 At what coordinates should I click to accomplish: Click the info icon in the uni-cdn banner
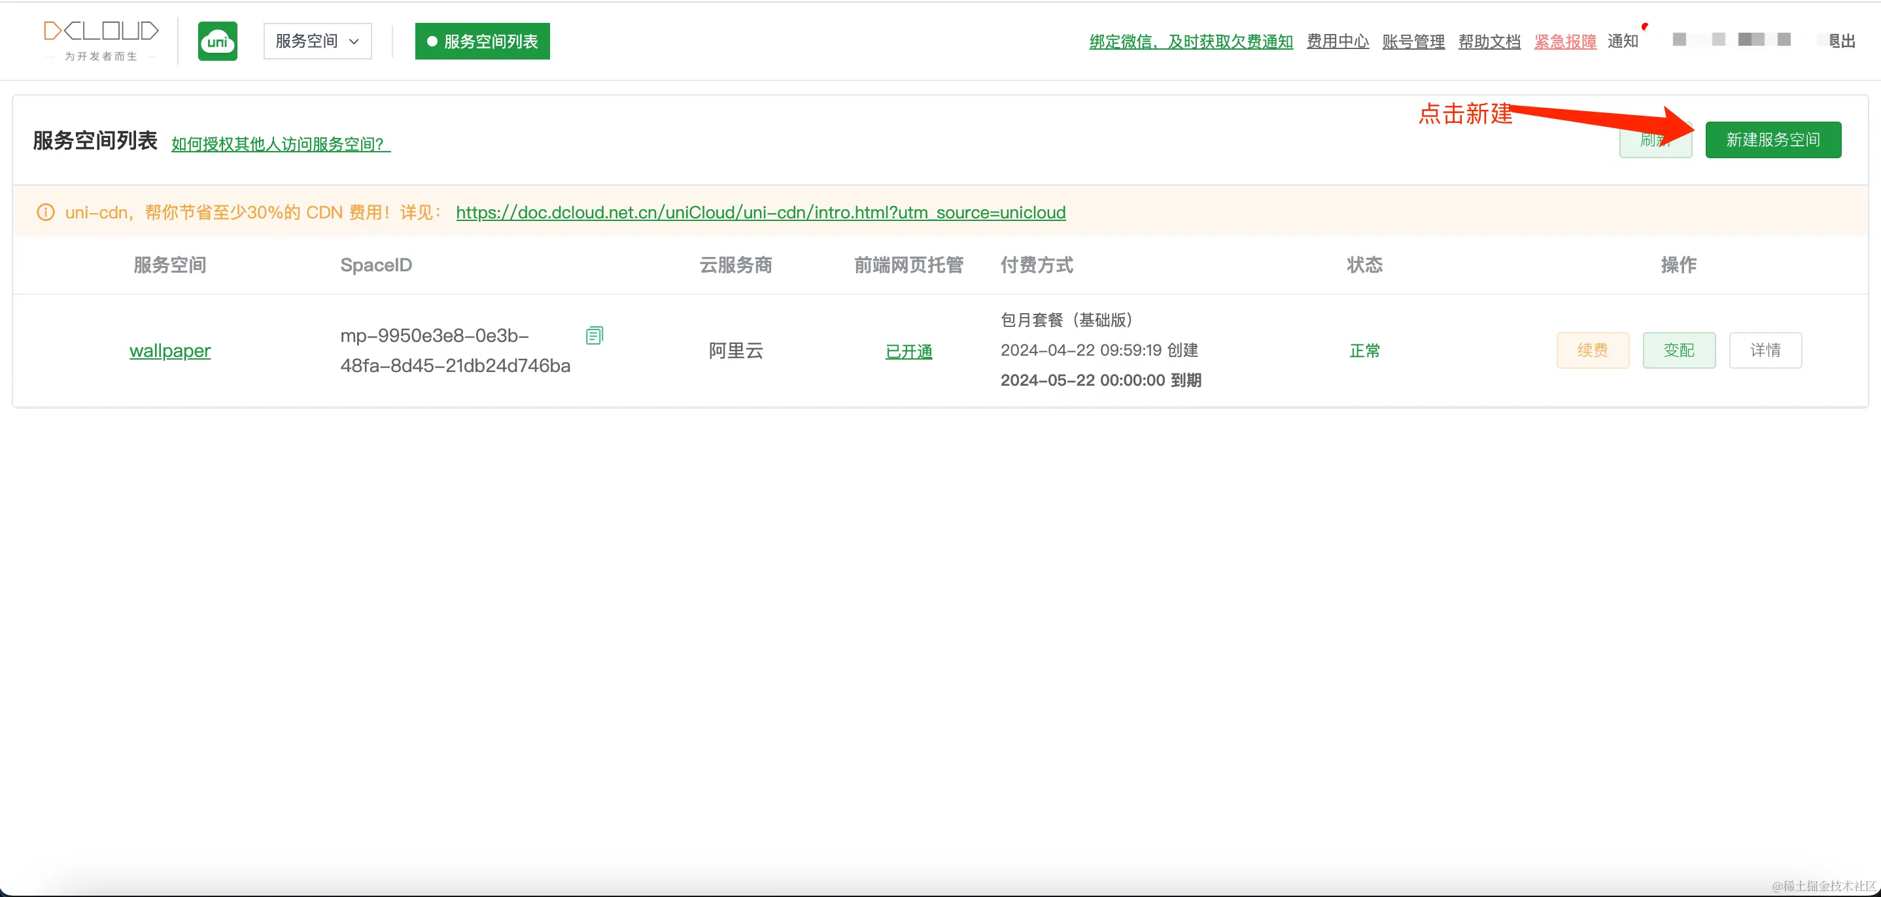pyautogui.click(x=44, y=212)
